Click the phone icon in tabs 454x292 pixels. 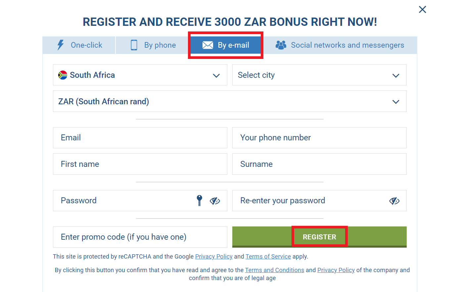(x=134, y=45)
